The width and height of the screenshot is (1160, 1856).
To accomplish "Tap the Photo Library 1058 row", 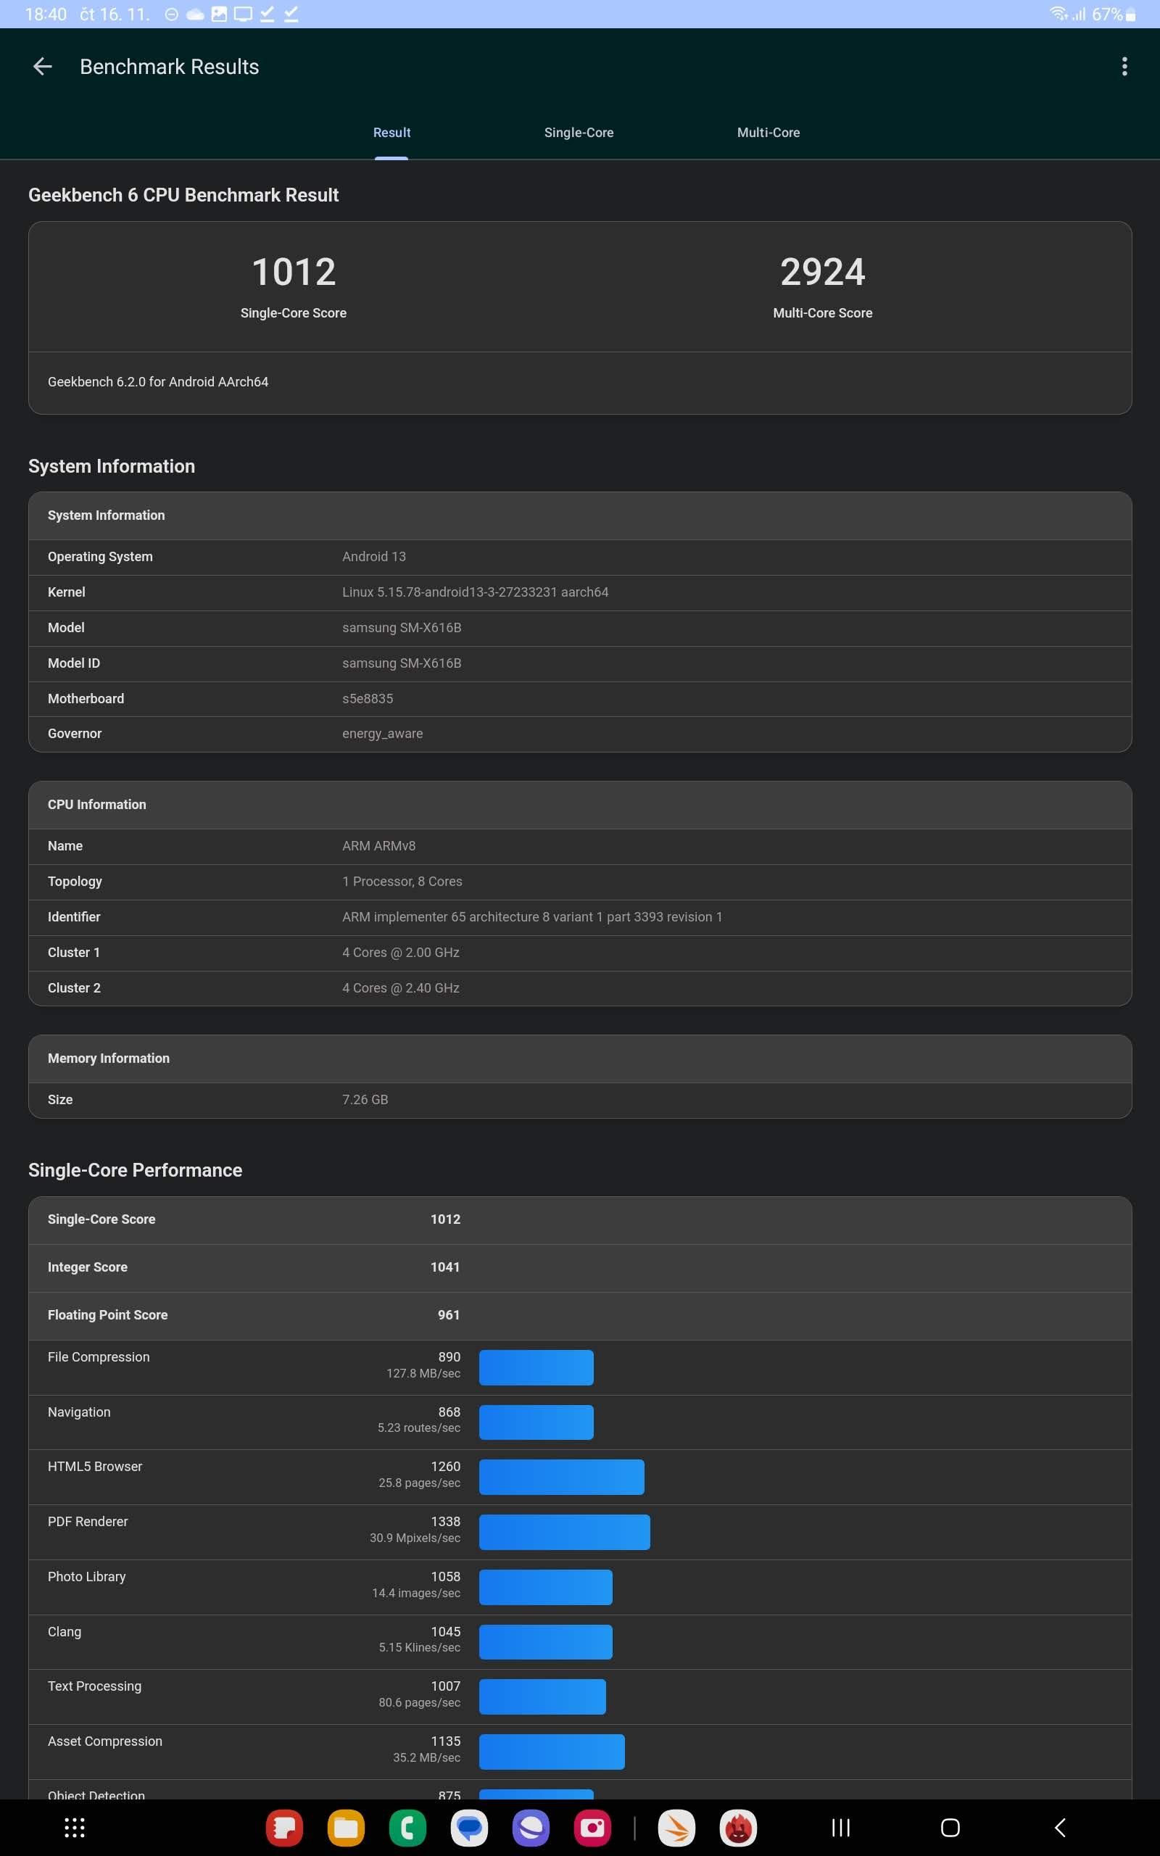I will point(580,1587).
